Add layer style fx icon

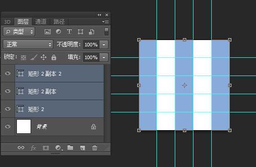[x=33, y=148]
